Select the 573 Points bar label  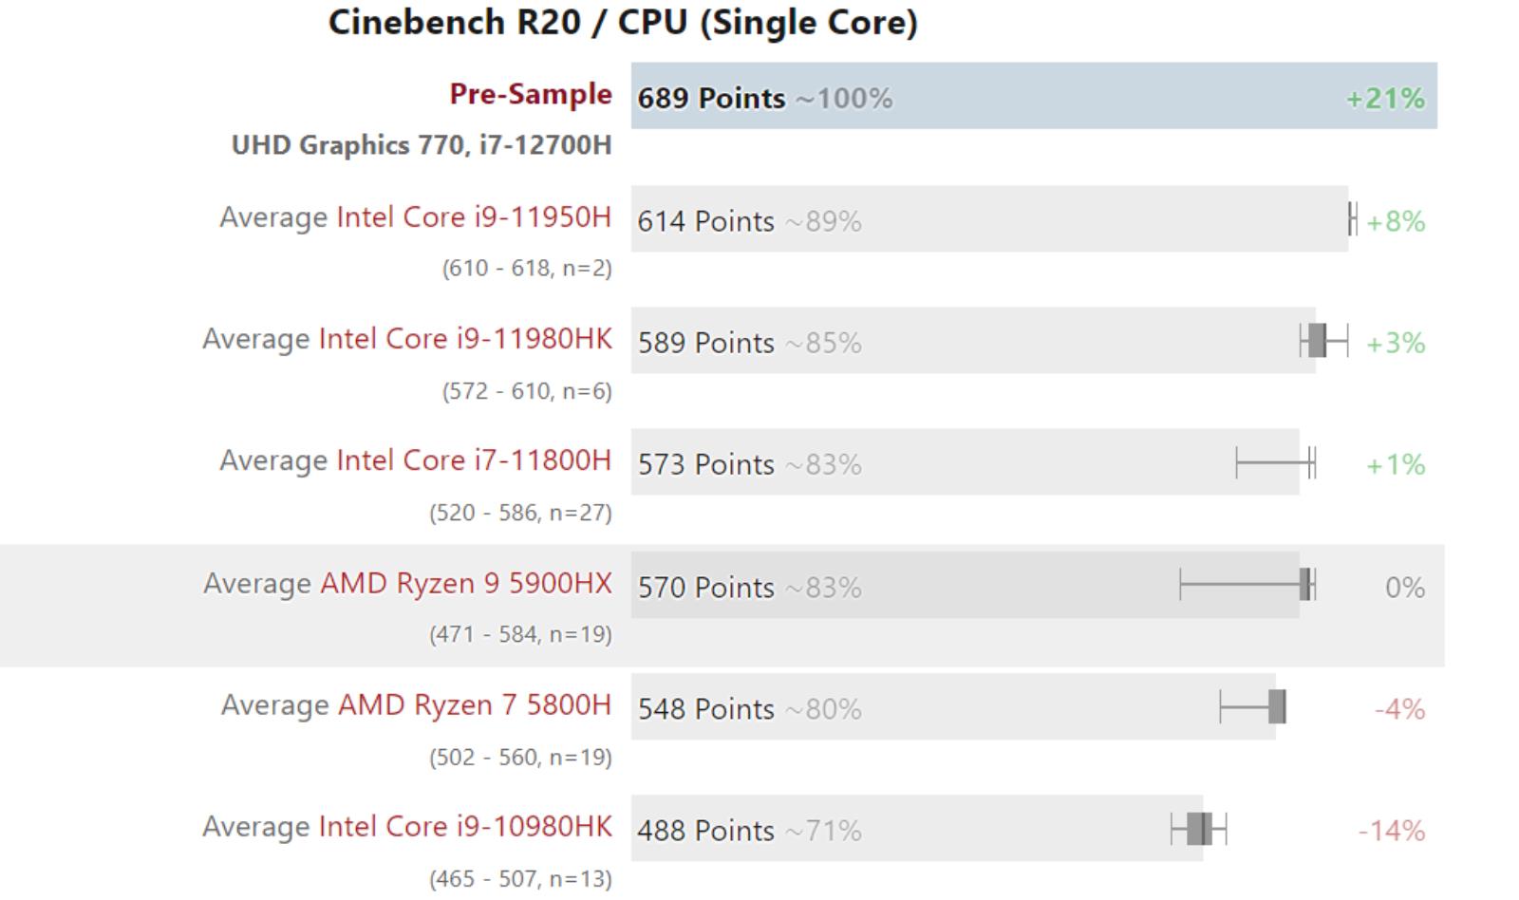click(705, 464)
